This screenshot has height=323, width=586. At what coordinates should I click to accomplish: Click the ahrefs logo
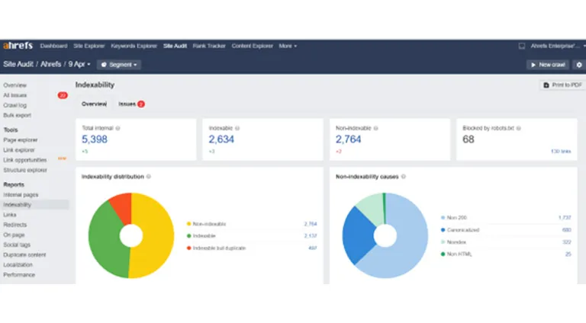(x=18, y=46)
